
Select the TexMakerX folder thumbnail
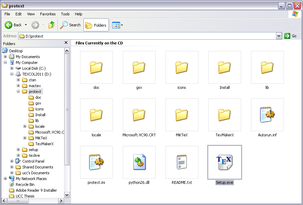[225, 115]
